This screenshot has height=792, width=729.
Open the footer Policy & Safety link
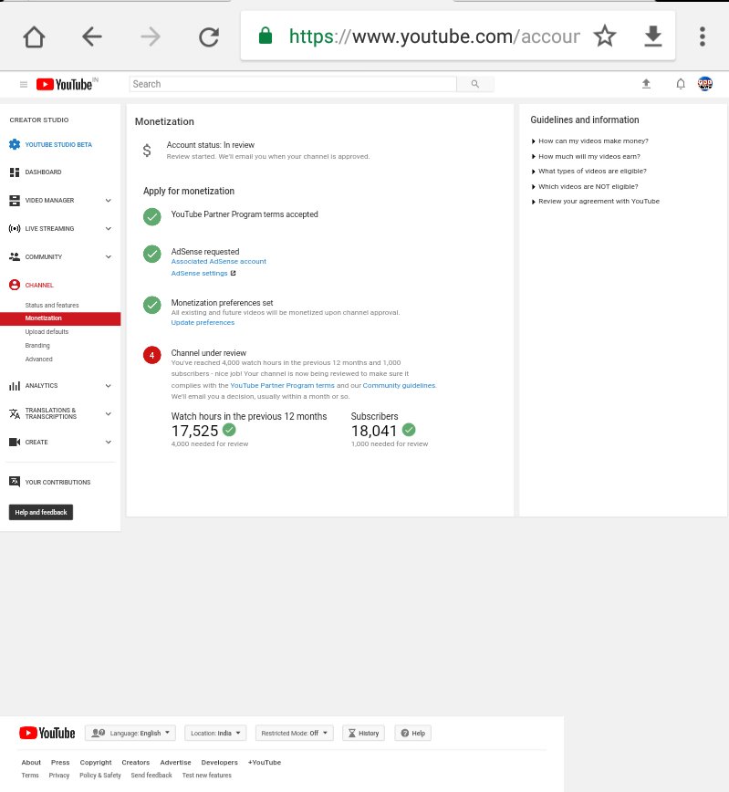tap(100, 776)
